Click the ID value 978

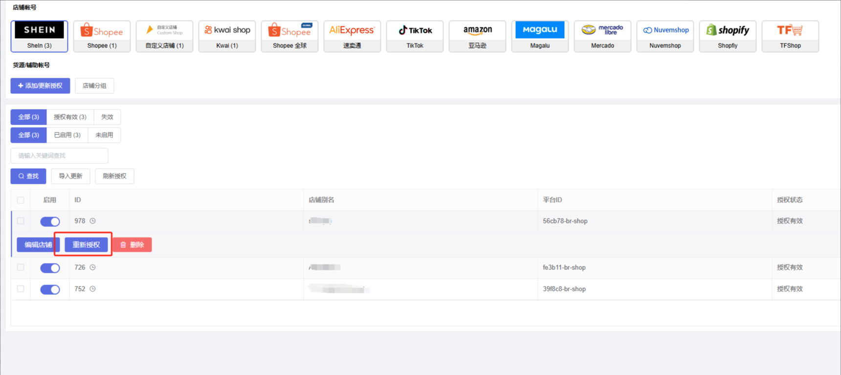pyautogui.click(x=80, y=221)
